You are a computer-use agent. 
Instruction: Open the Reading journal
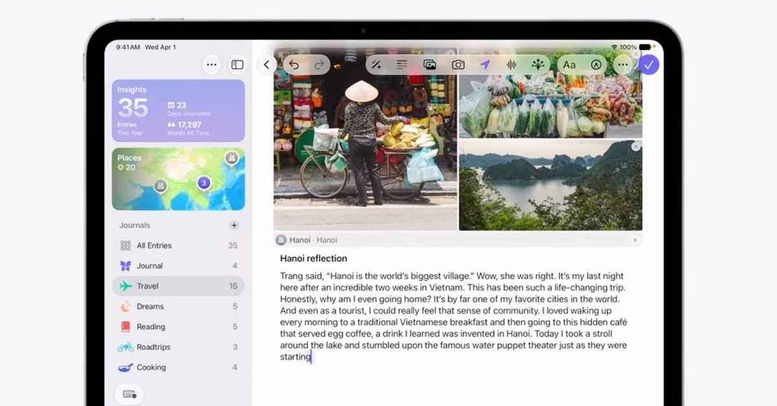pos(179,326)
